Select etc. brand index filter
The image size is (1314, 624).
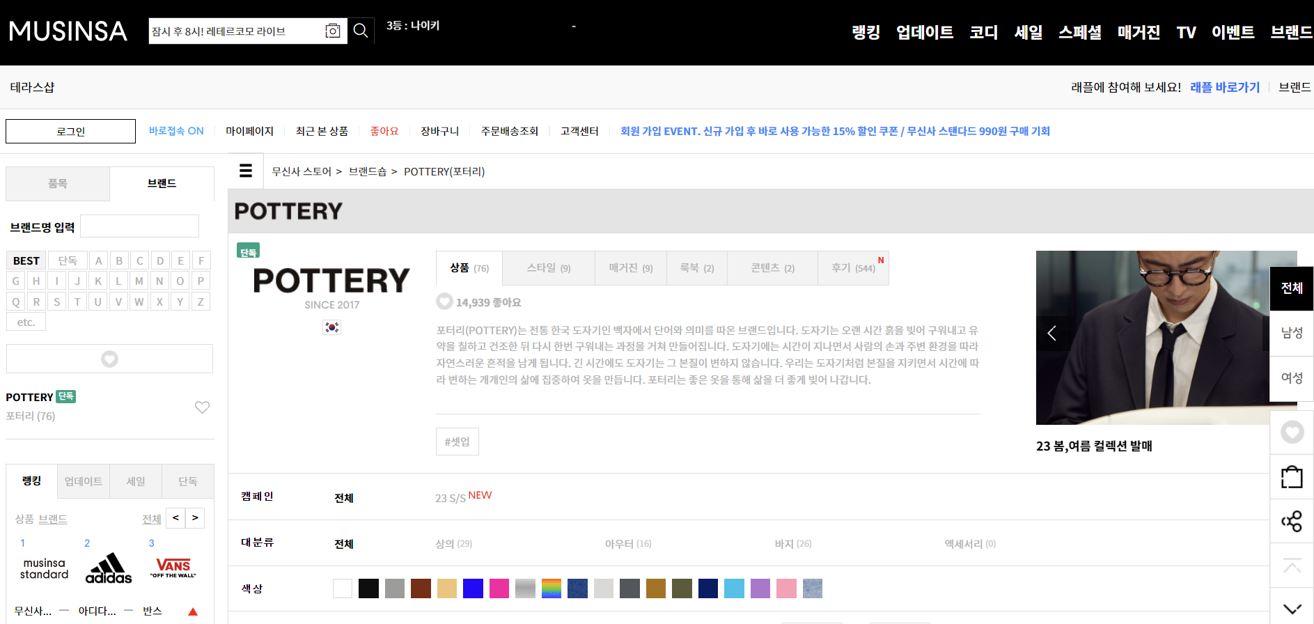coord(26,322)
